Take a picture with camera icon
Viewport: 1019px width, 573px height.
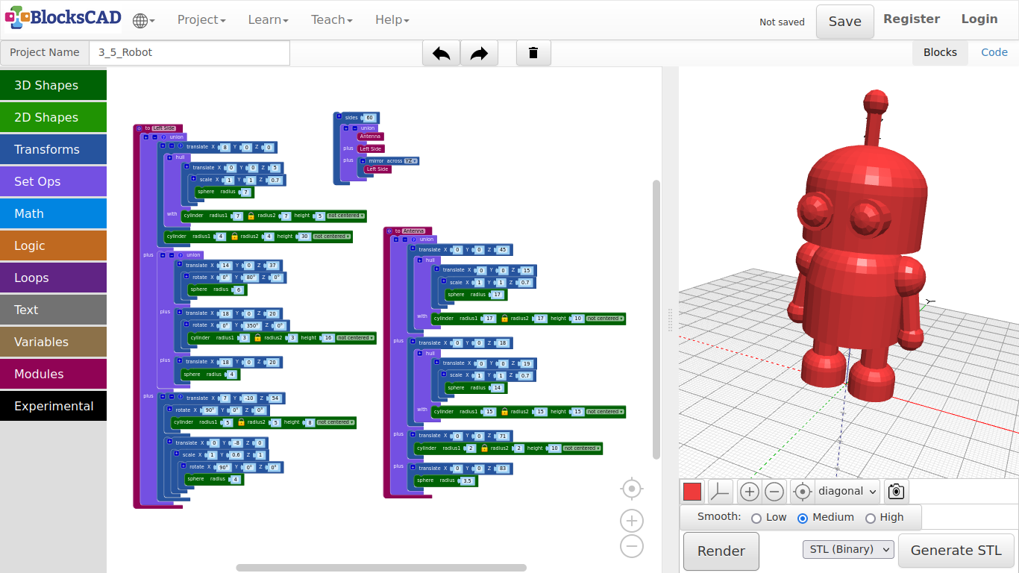pos(896,492)
